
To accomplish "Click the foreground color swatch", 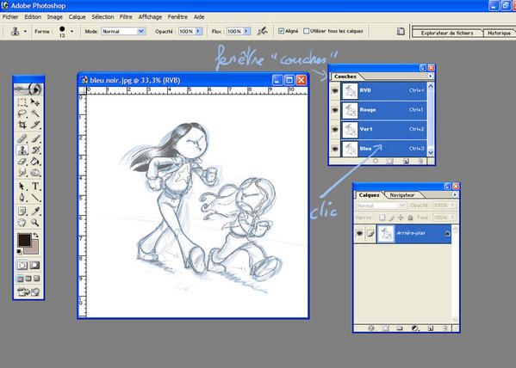I will click(24, 240).
